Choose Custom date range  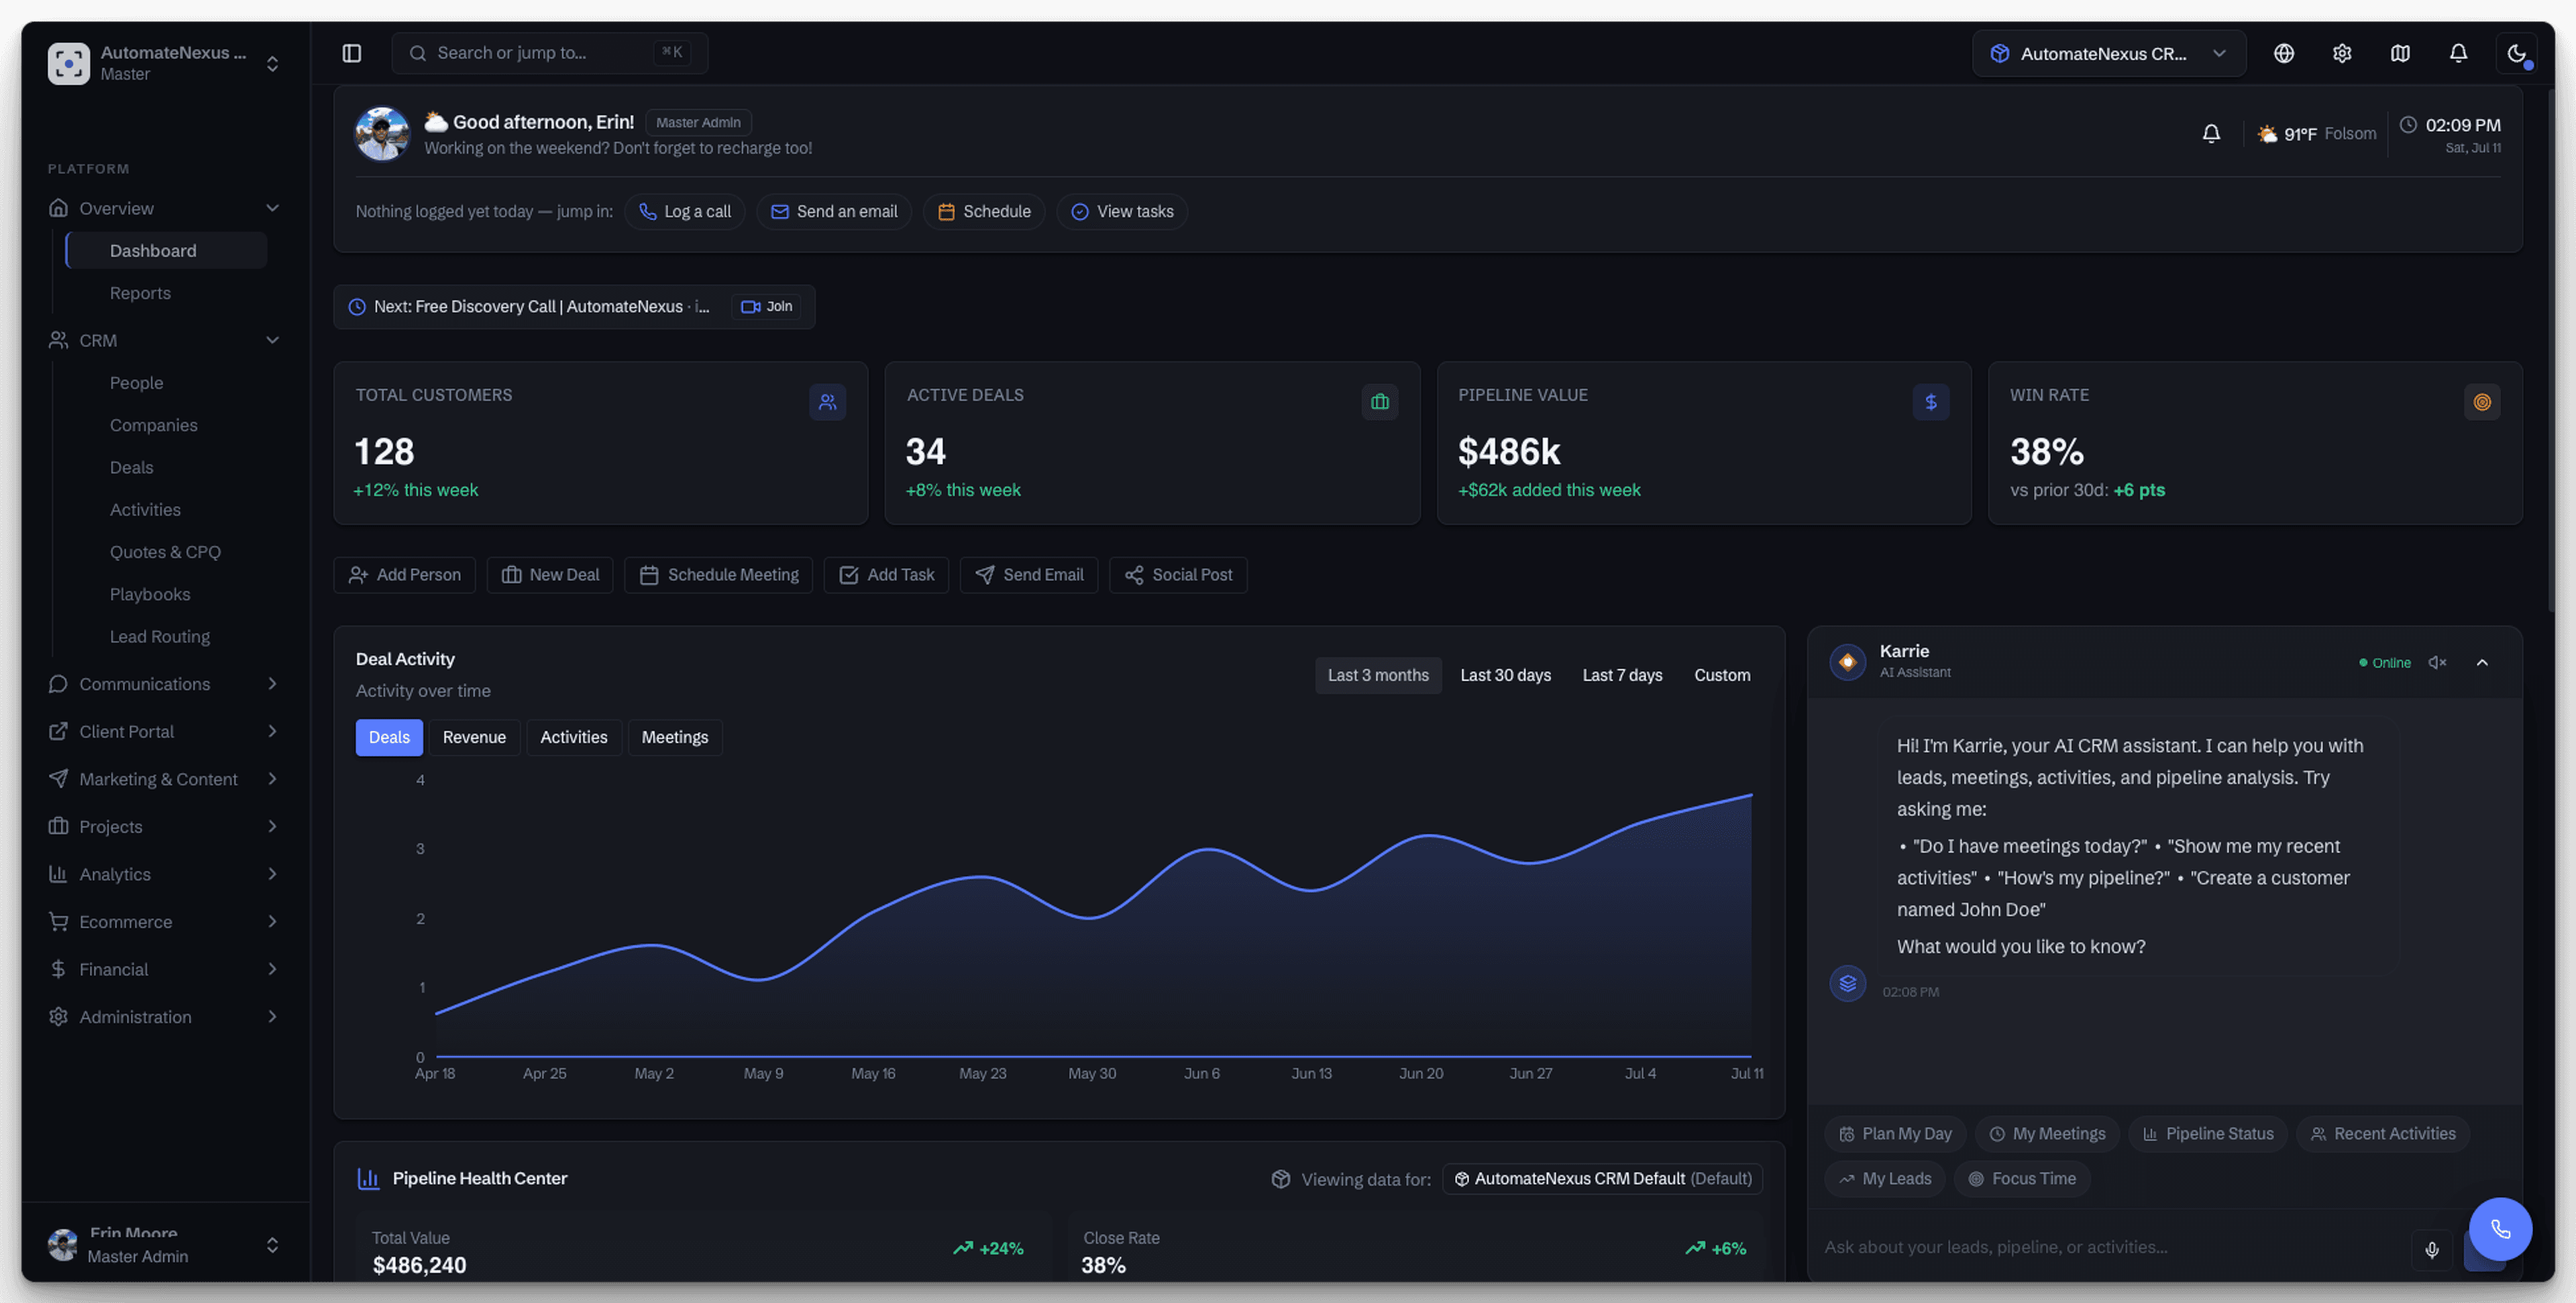click(1721, 675)
